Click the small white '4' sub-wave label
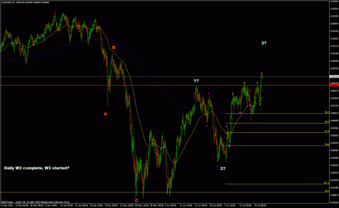This screenshot has width=339, height=208. [x=240, y=113]
